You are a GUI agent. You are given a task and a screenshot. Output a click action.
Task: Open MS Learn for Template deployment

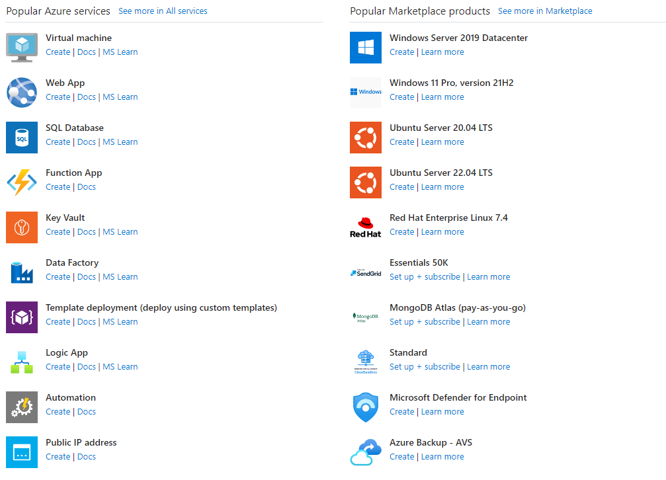(x=120, y=322)
